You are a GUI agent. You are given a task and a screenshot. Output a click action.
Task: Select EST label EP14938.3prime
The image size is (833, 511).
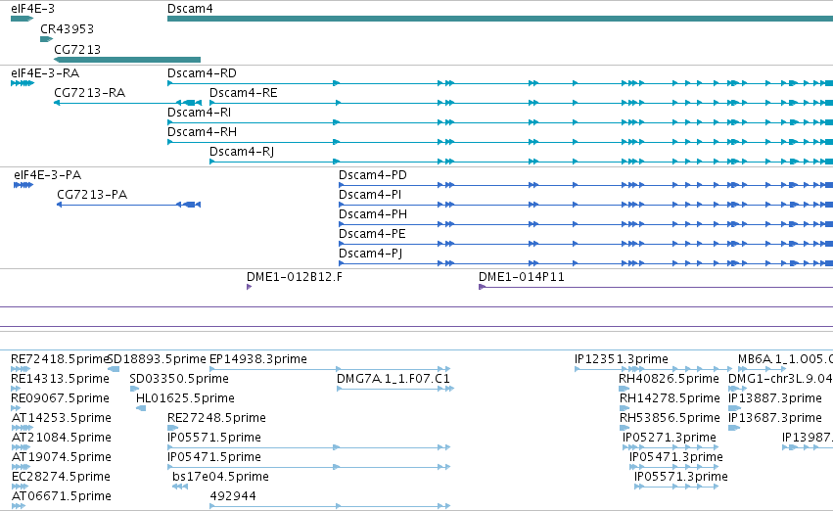(x=258, y=359)
